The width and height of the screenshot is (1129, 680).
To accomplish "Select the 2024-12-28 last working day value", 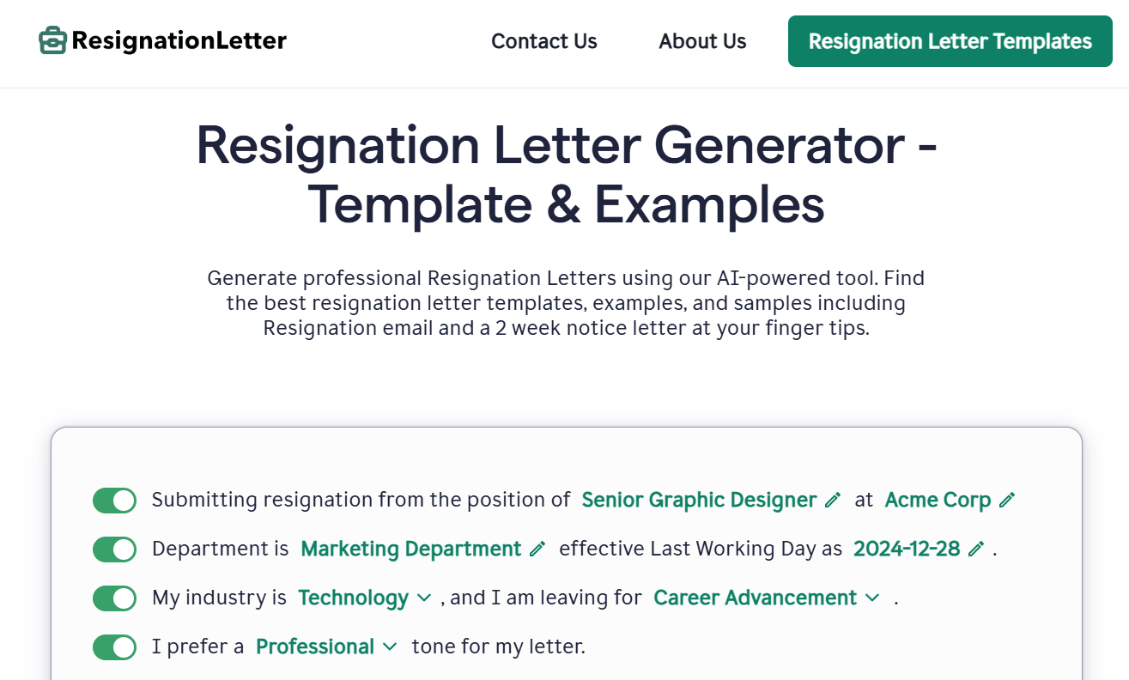I will [907, 549].
